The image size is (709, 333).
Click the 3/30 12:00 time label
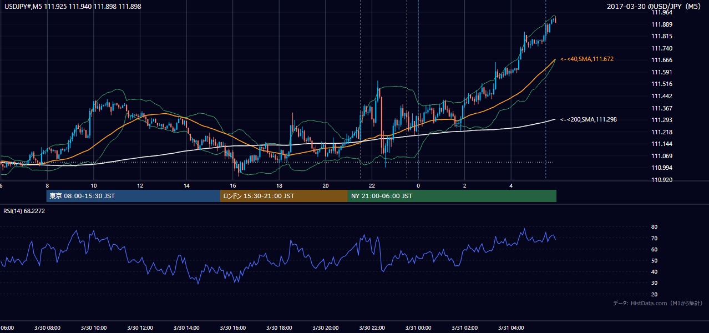click(x=140, y=328)
